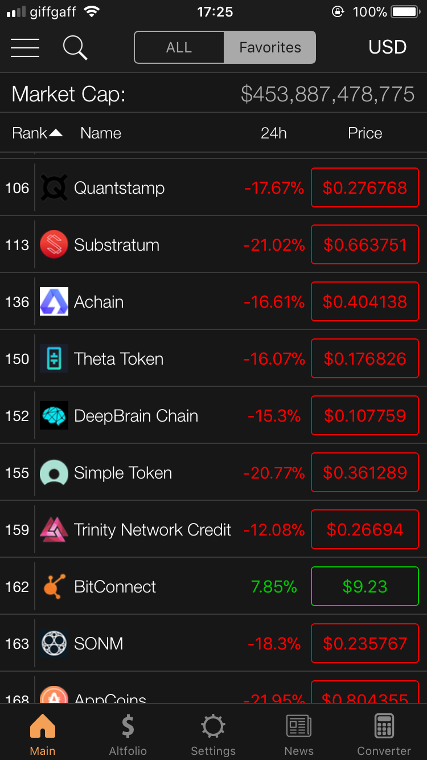Select the Quantstamp coin logo
This screenshot has width=427, height=760.
[54, 187]
